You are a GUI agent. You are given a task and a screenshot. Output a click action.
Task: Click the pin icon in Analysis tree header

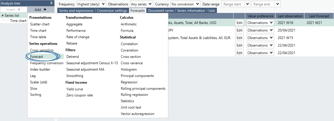(51, 3)
